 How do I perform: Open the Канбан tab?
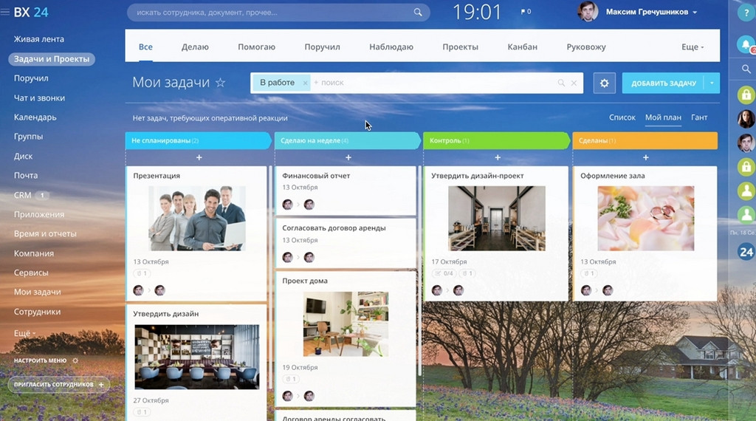pyautogui.click(x=522, y=47)
